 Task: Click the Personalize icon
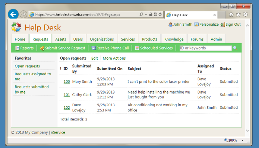(x=196, y=25)
